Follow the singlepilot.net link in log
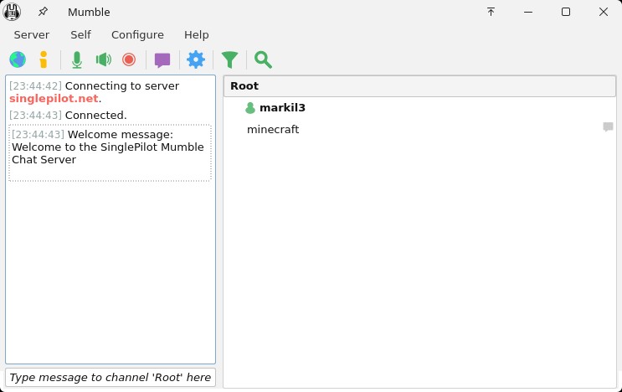The width and height of the screenshot is (622, 392). pyautogui.click(x=54, y=99)
